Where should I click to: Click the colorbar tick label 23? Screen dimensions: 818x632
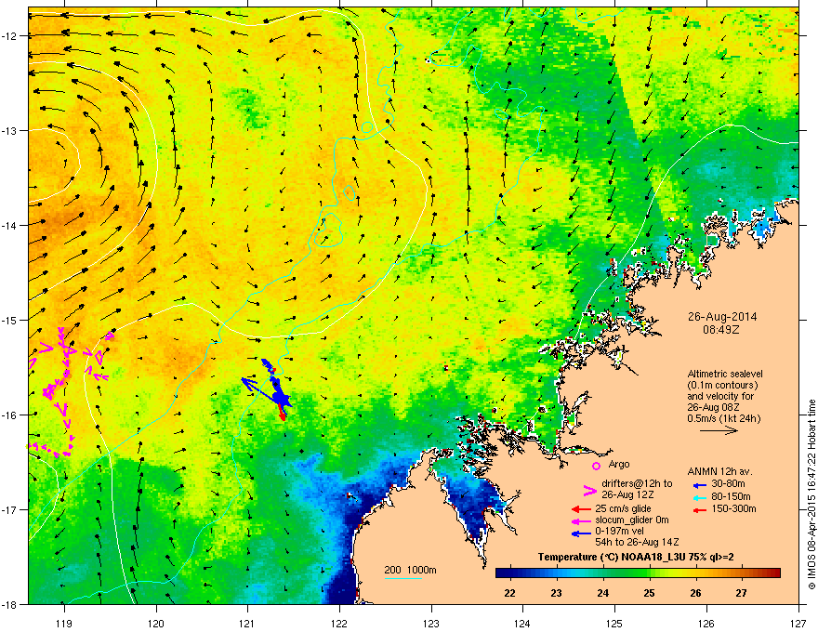(x=557, y=593)
